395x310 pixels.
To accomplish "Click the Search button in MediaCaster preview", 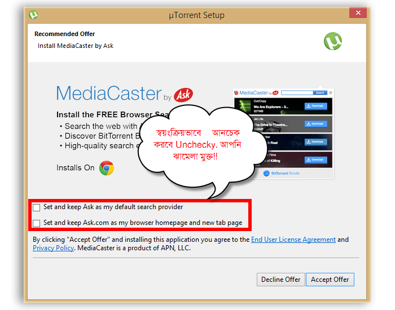I will pyautogui.click(x=320, y=93).
